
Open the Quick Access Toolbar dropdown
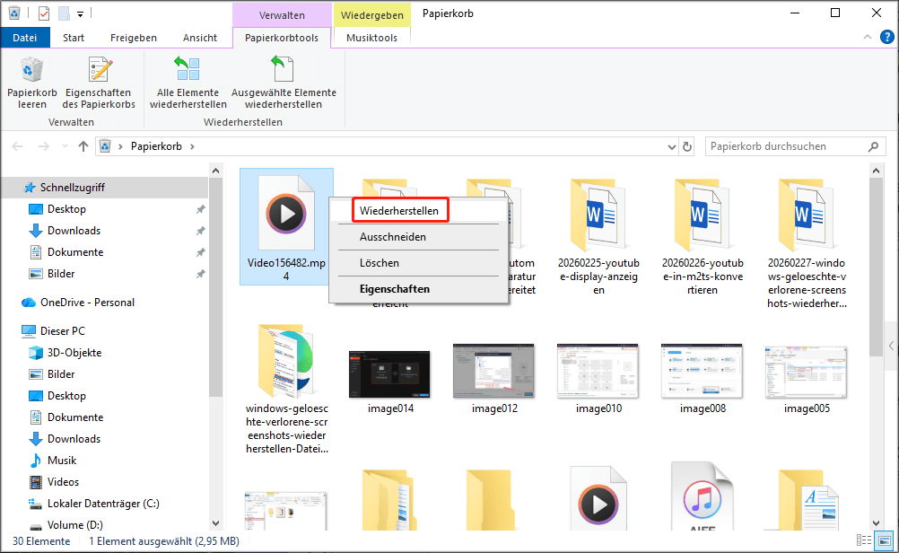point(78,13)
